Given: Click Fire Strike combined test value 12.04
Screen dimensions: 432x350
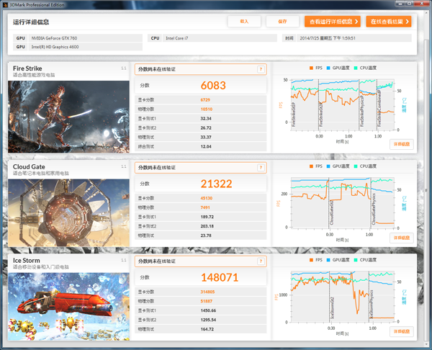Looking at the screenshot, I should tap(206, 147).
